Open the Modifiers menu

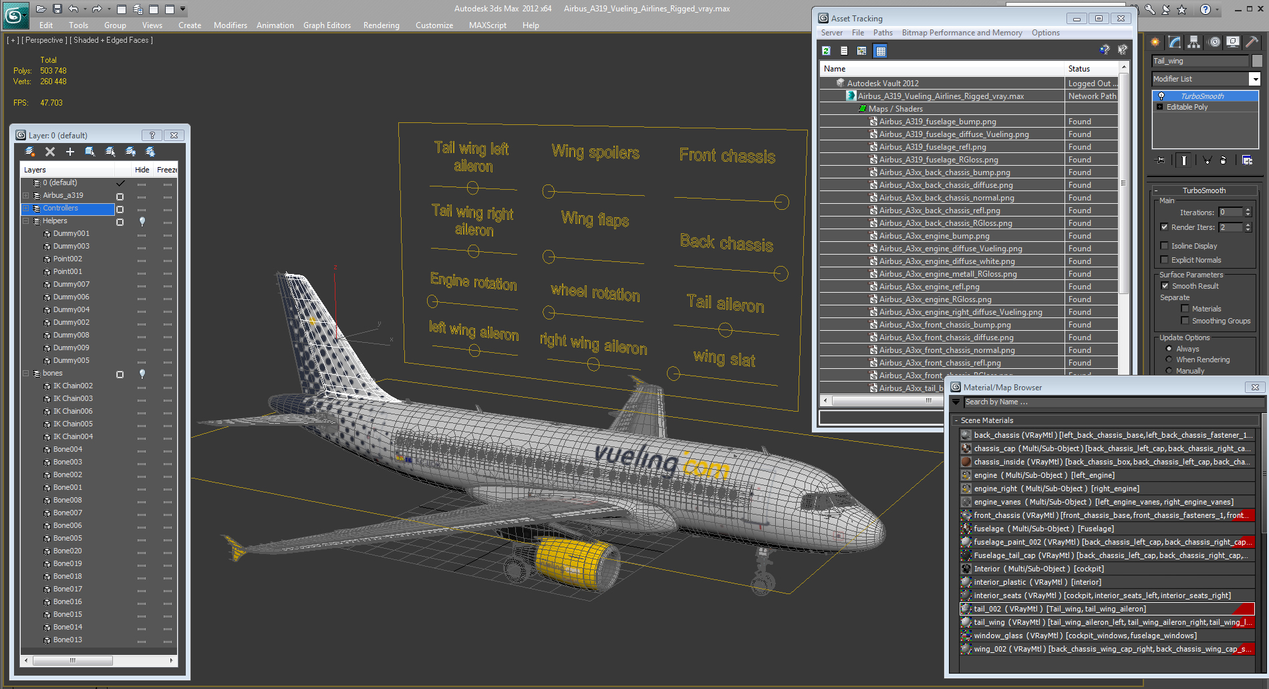pyautogui.click(x=231, y=25)
